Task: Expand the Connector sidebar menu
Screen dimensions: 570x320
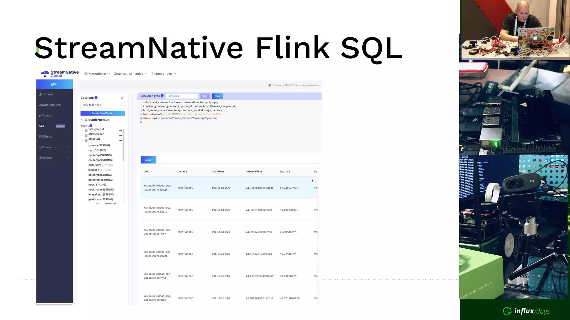Action: (54, 147)
